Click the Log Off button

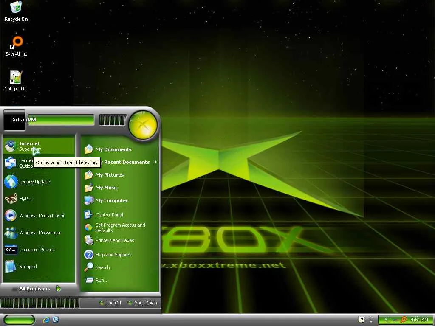[x=110, y=303]
